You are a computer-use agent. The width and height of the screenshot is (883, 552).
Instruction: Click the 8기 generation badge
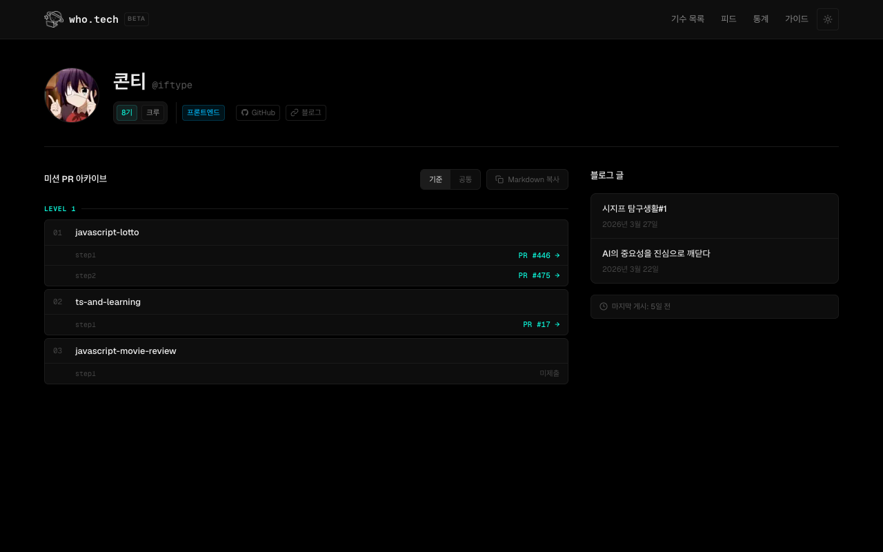[126, 112]
